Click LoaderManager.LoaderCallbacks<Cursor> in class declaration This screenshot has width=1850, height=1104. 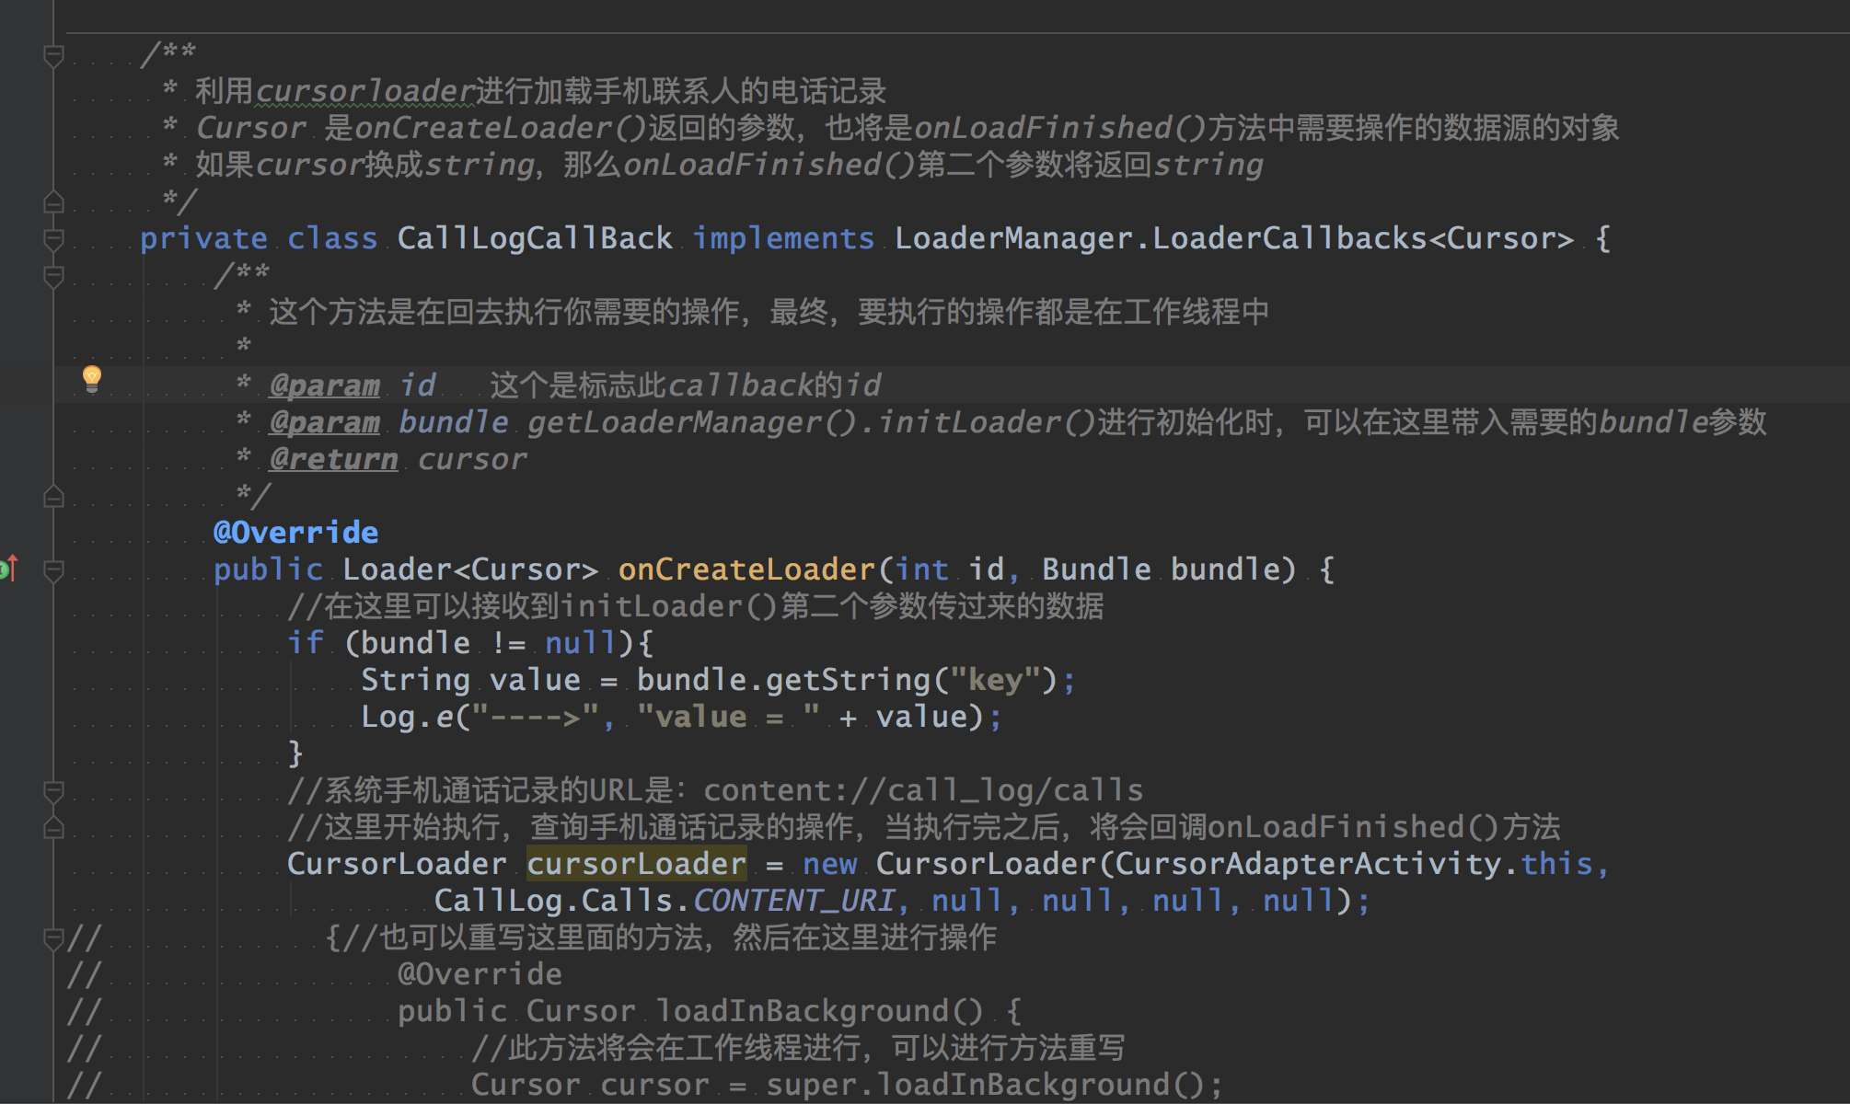[1234, 238]
